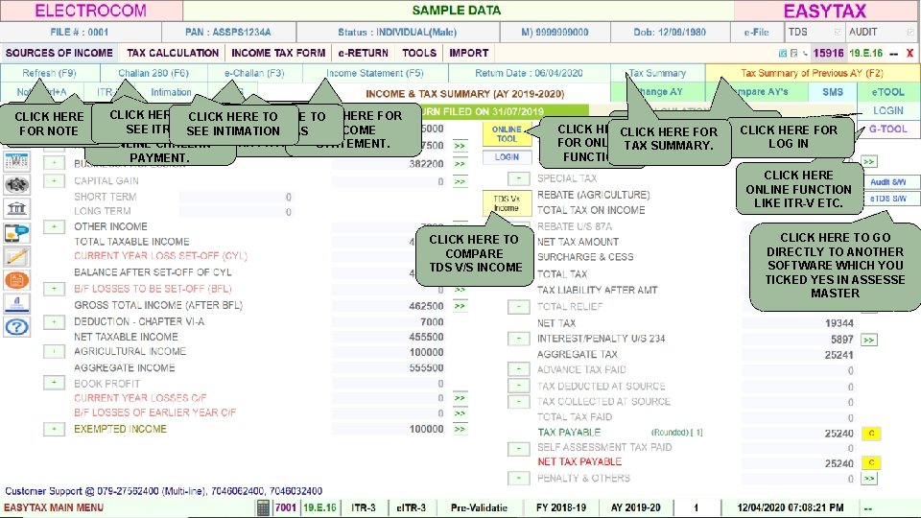Click EASYTAX MAIN MENU in status bar
921x518 pixels.
coord(54,507)
